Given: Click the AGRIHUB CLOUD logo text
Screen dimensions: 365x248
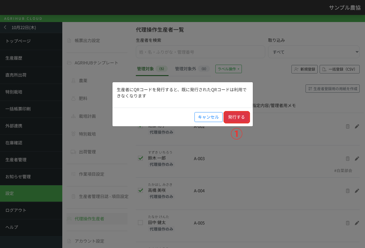Looking at the screenshot, I should point(23,19).
